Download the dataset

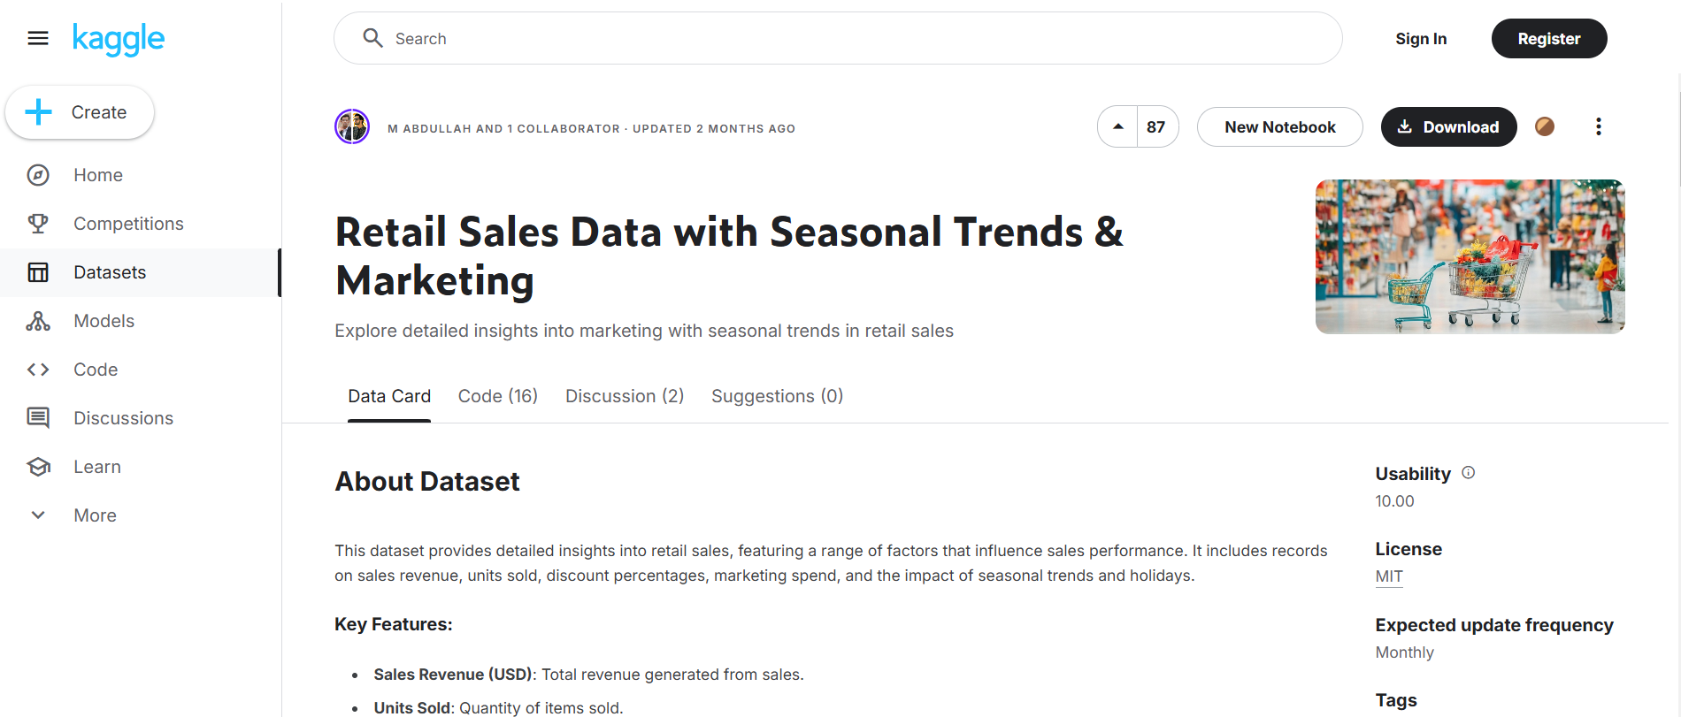click(x=1448, y=126)
